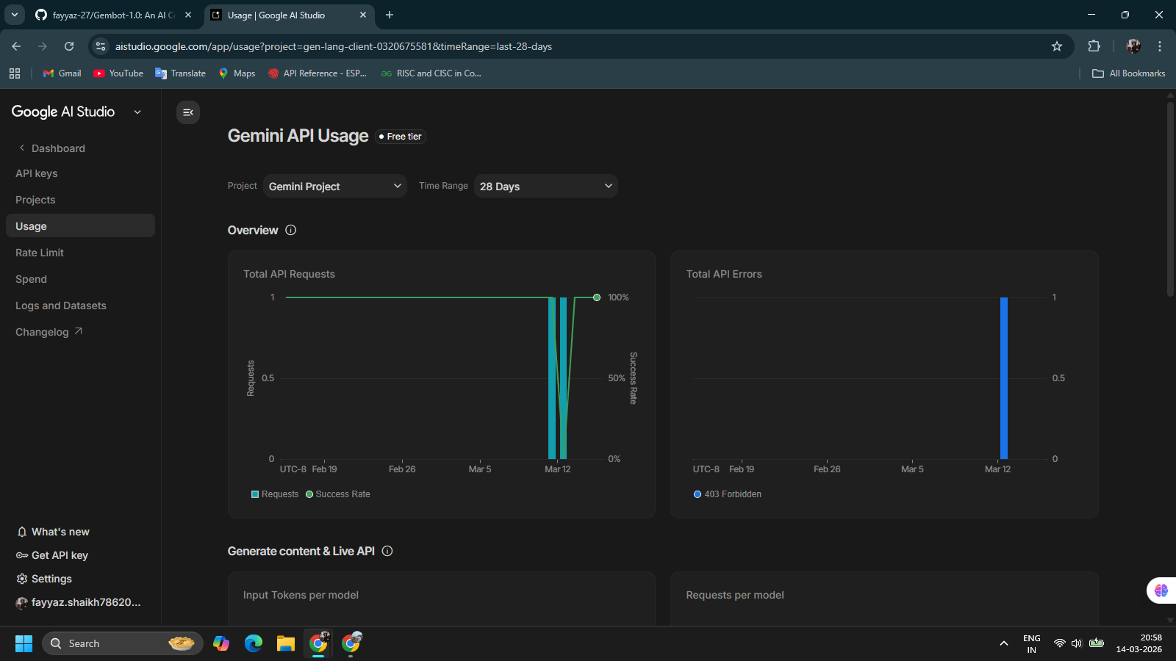Click the Overview info icon

pos(291,230)
